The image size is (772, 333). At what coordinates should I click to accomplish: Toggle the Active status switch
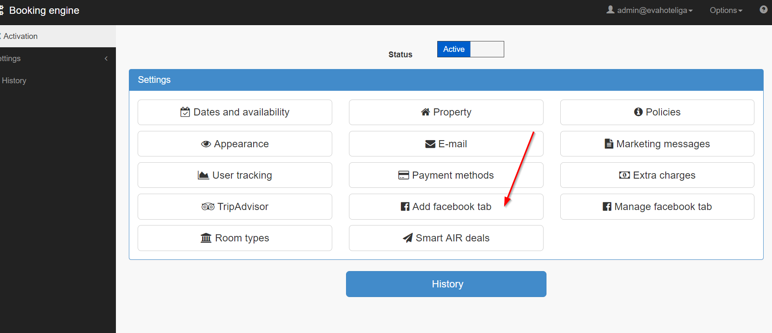click(x=470, y=49)
